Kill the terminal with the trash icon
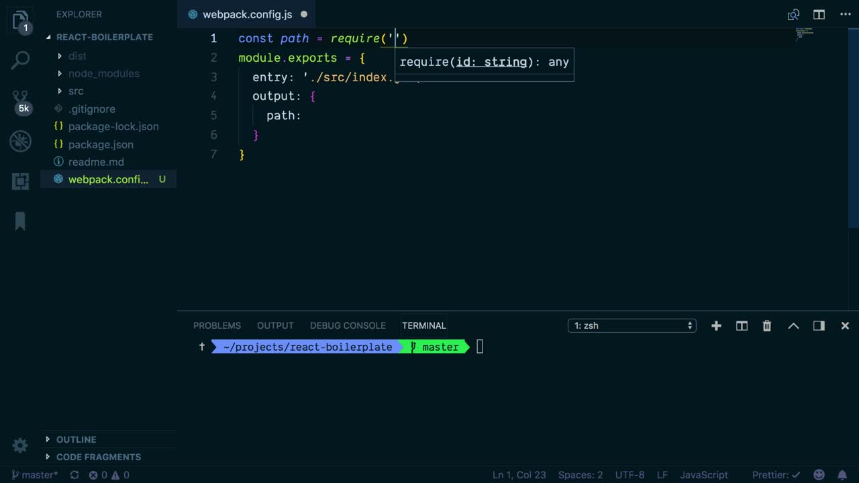This screenshot has height=483, width=859. [766, 325]
